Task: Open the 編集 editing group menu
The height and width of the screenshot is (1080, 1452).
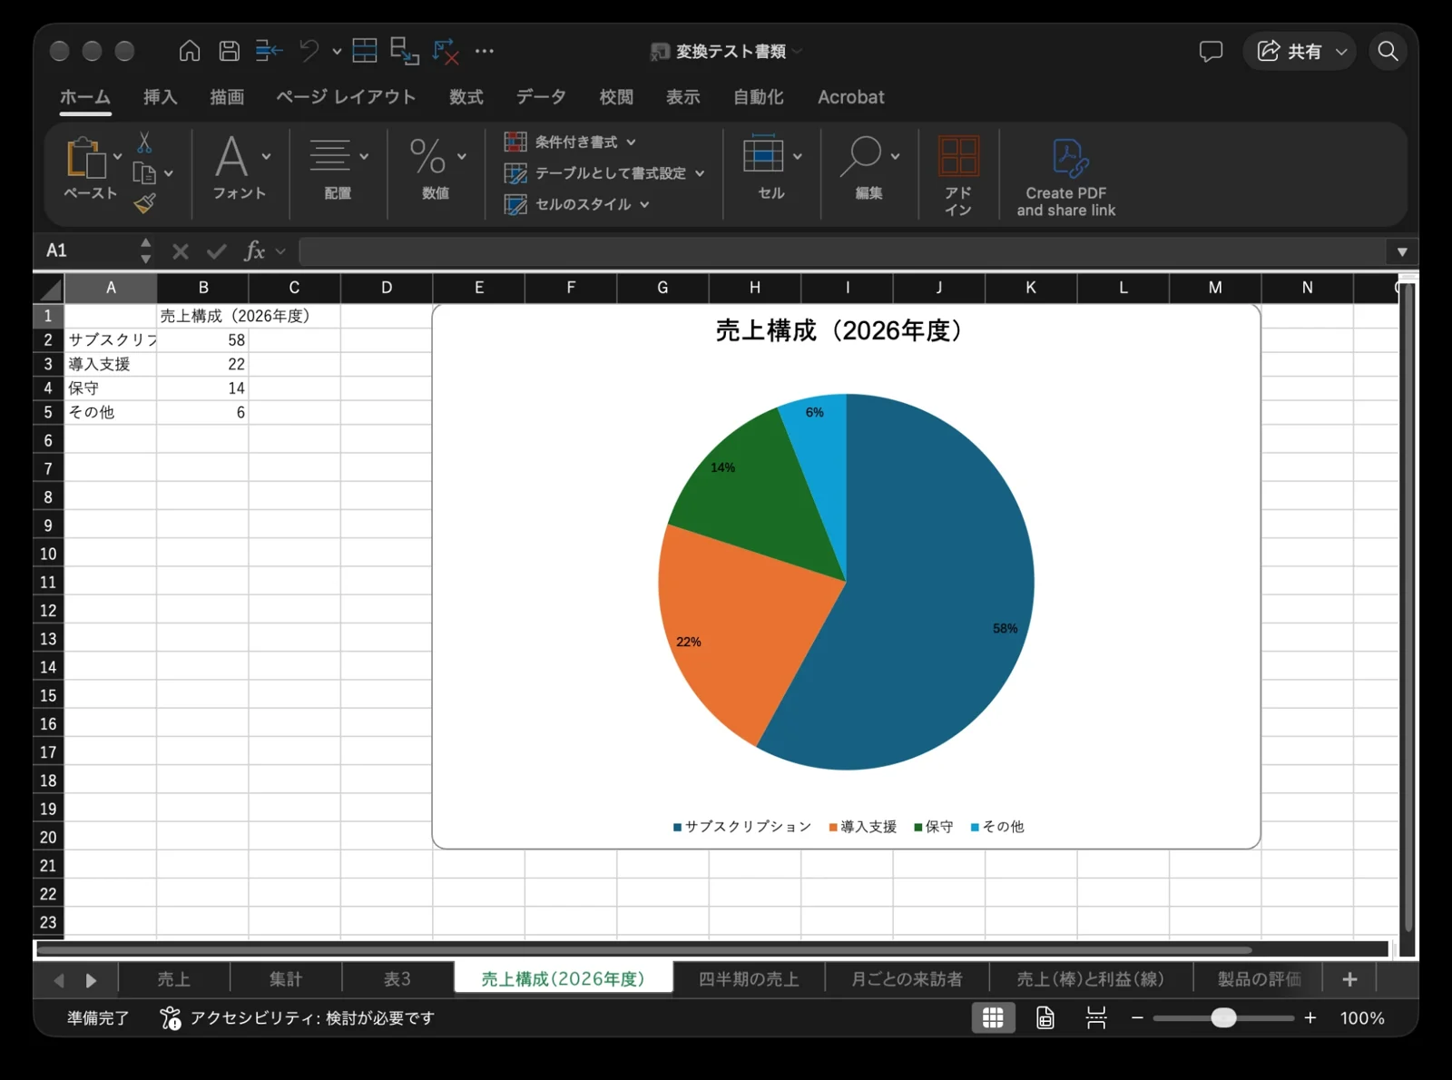Action: coord(869,168)
